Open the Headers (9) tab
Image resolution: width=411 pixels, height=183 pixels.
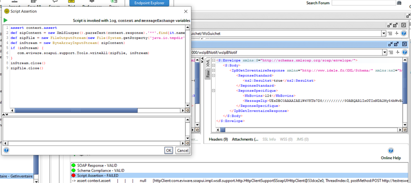click(x=218, y=139)
